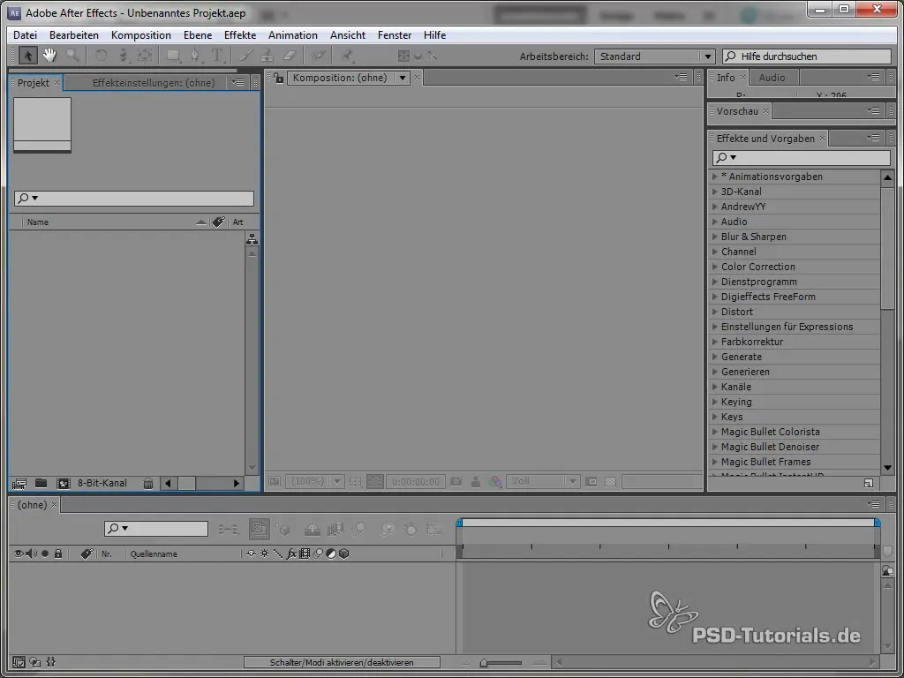904x678 pixels.
Task: Toggle hide shy layers in timeline
Action: point(312,529)
